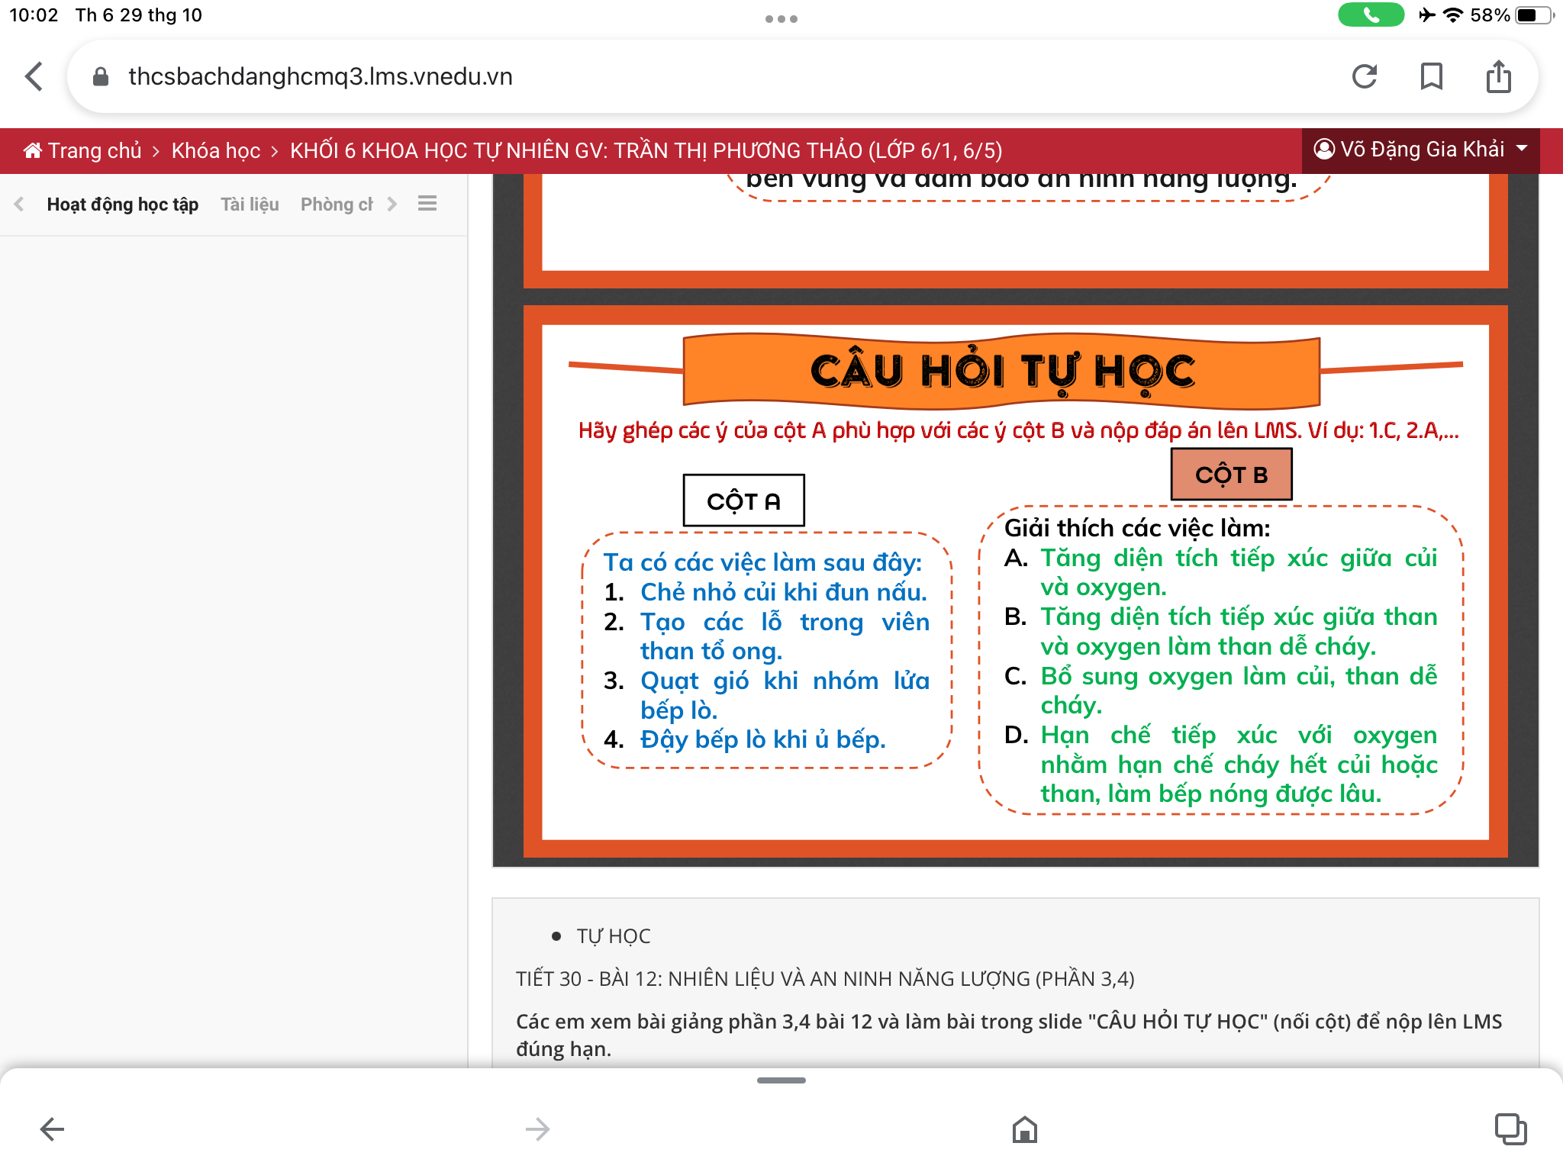
Task: Go forward with bottom toolbar arrow
Action: tap(538, 1129)
